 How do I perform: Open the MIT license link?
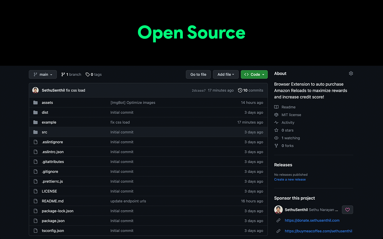291,115
